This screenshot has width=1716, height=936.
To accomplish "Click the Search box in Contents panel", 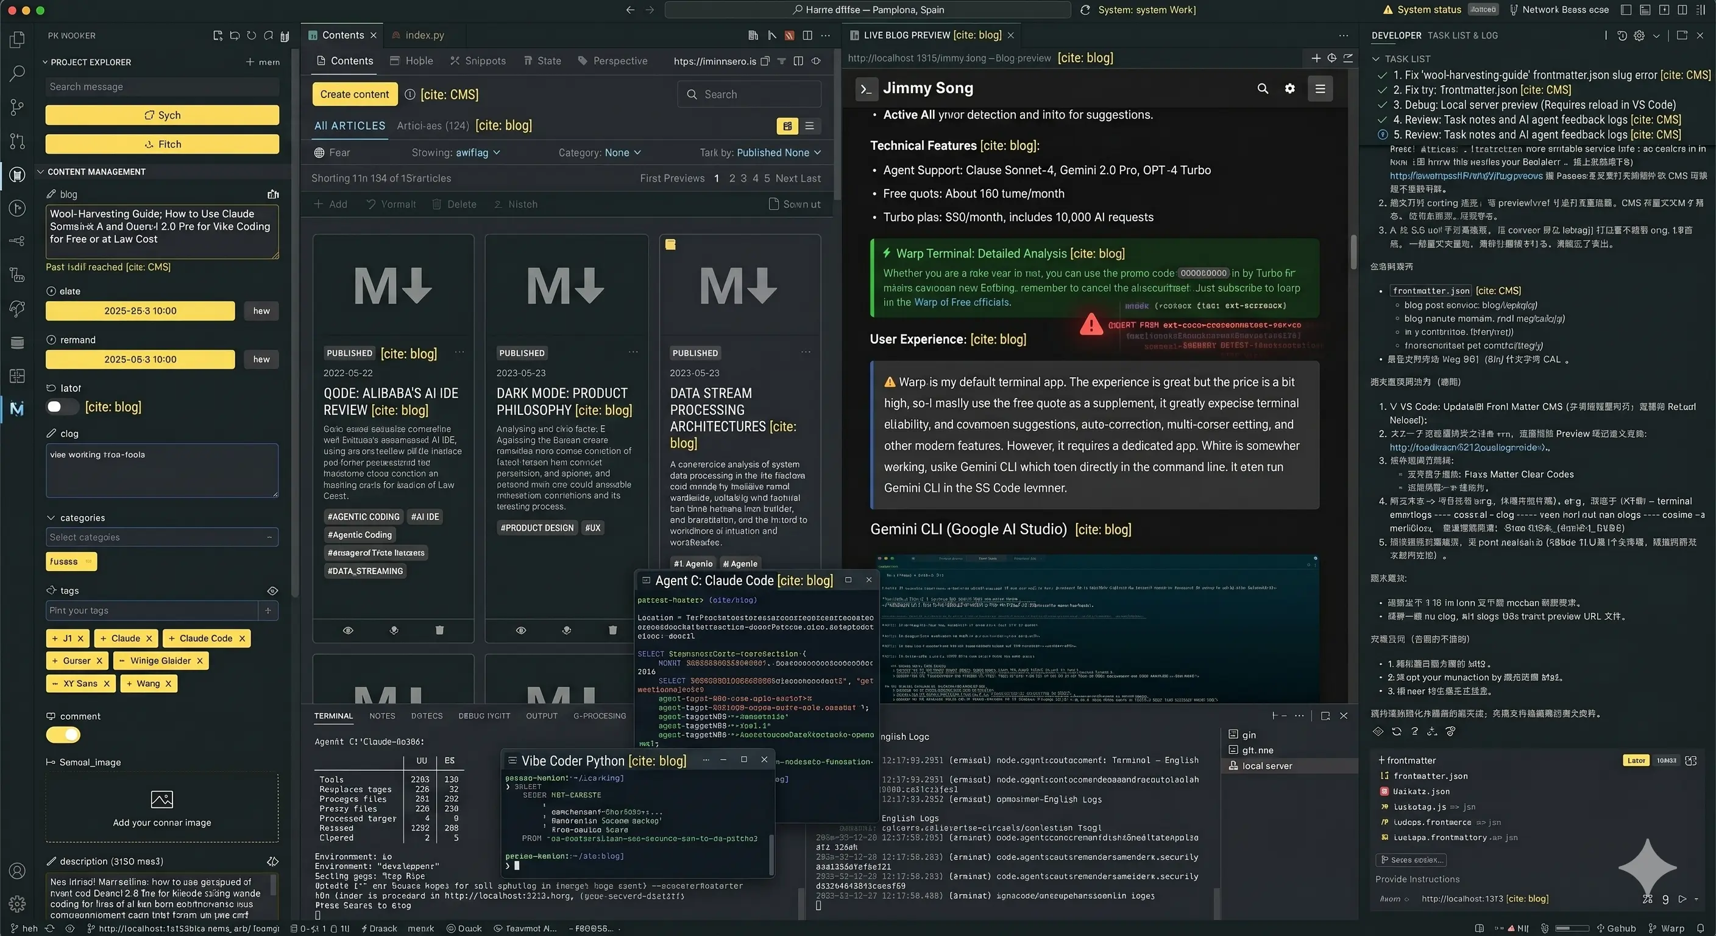I will 749,94.
